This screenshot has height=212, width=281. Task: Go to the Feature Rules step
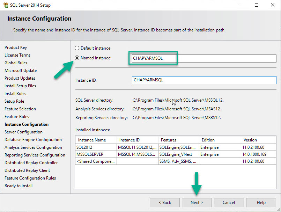(17, 117)
